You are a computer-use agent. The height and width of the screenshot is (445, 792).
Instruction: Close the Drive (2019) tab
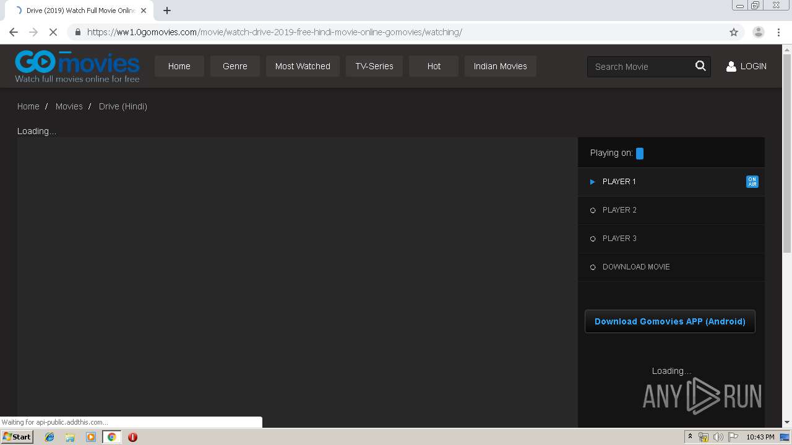point(143,11)
